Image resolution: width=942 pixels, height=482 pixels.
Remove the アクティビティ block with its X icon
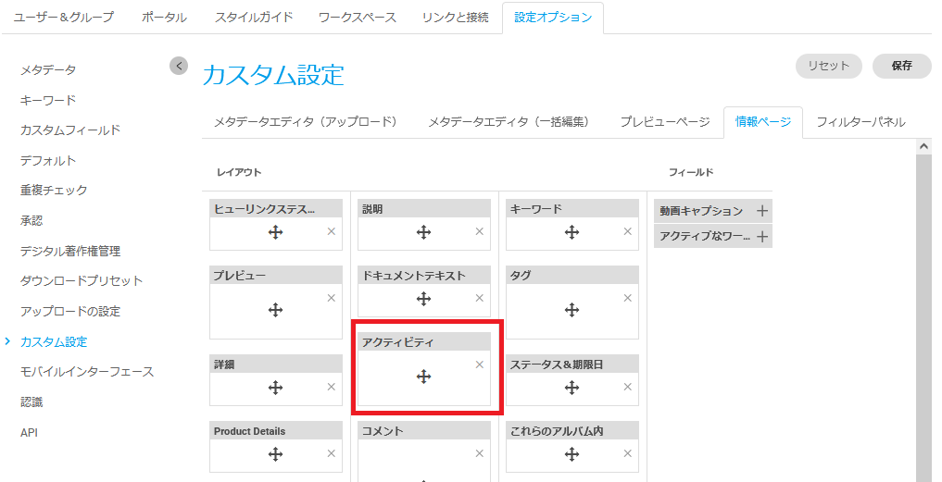click(x=479, y=365)
